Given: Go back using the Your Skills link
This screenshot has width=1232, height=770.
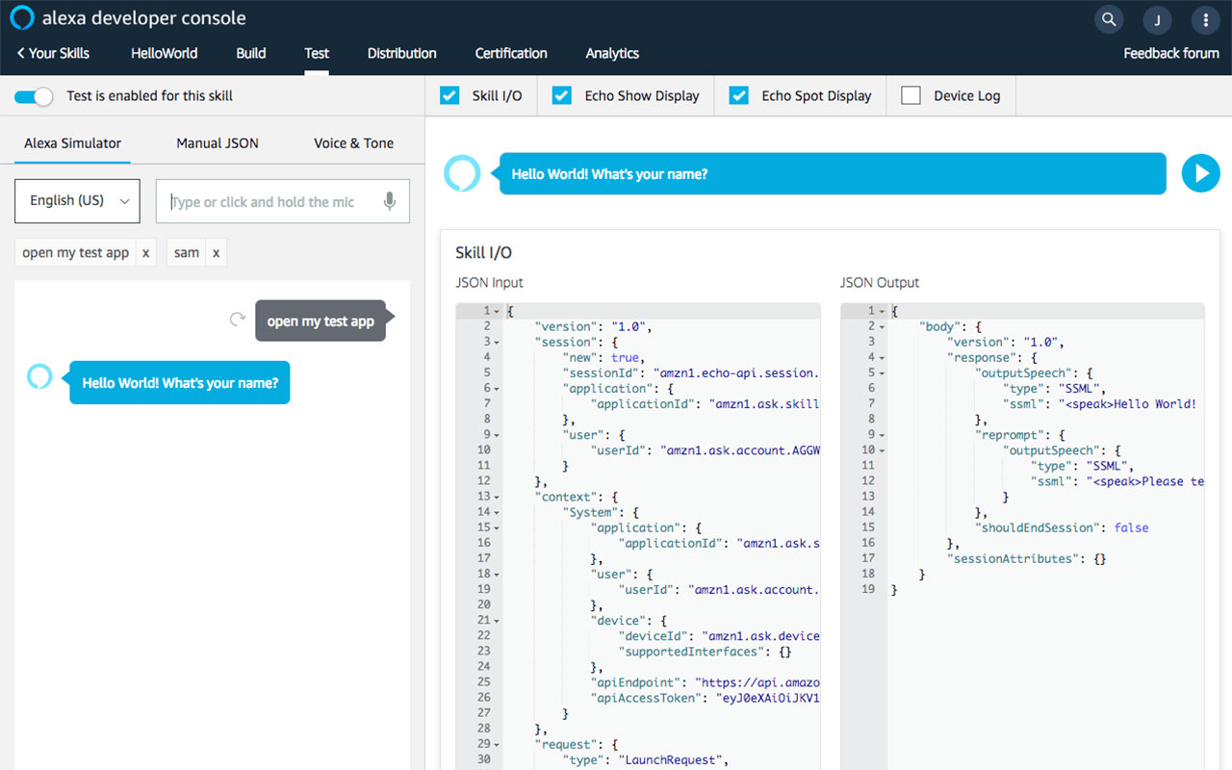Looking at the screenshot, I should (53, 53).
